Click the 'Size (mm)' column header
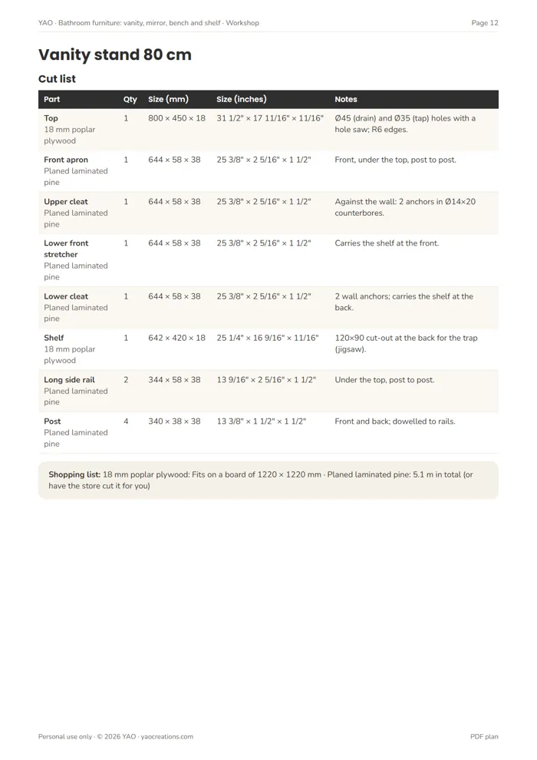 point(168,99)
